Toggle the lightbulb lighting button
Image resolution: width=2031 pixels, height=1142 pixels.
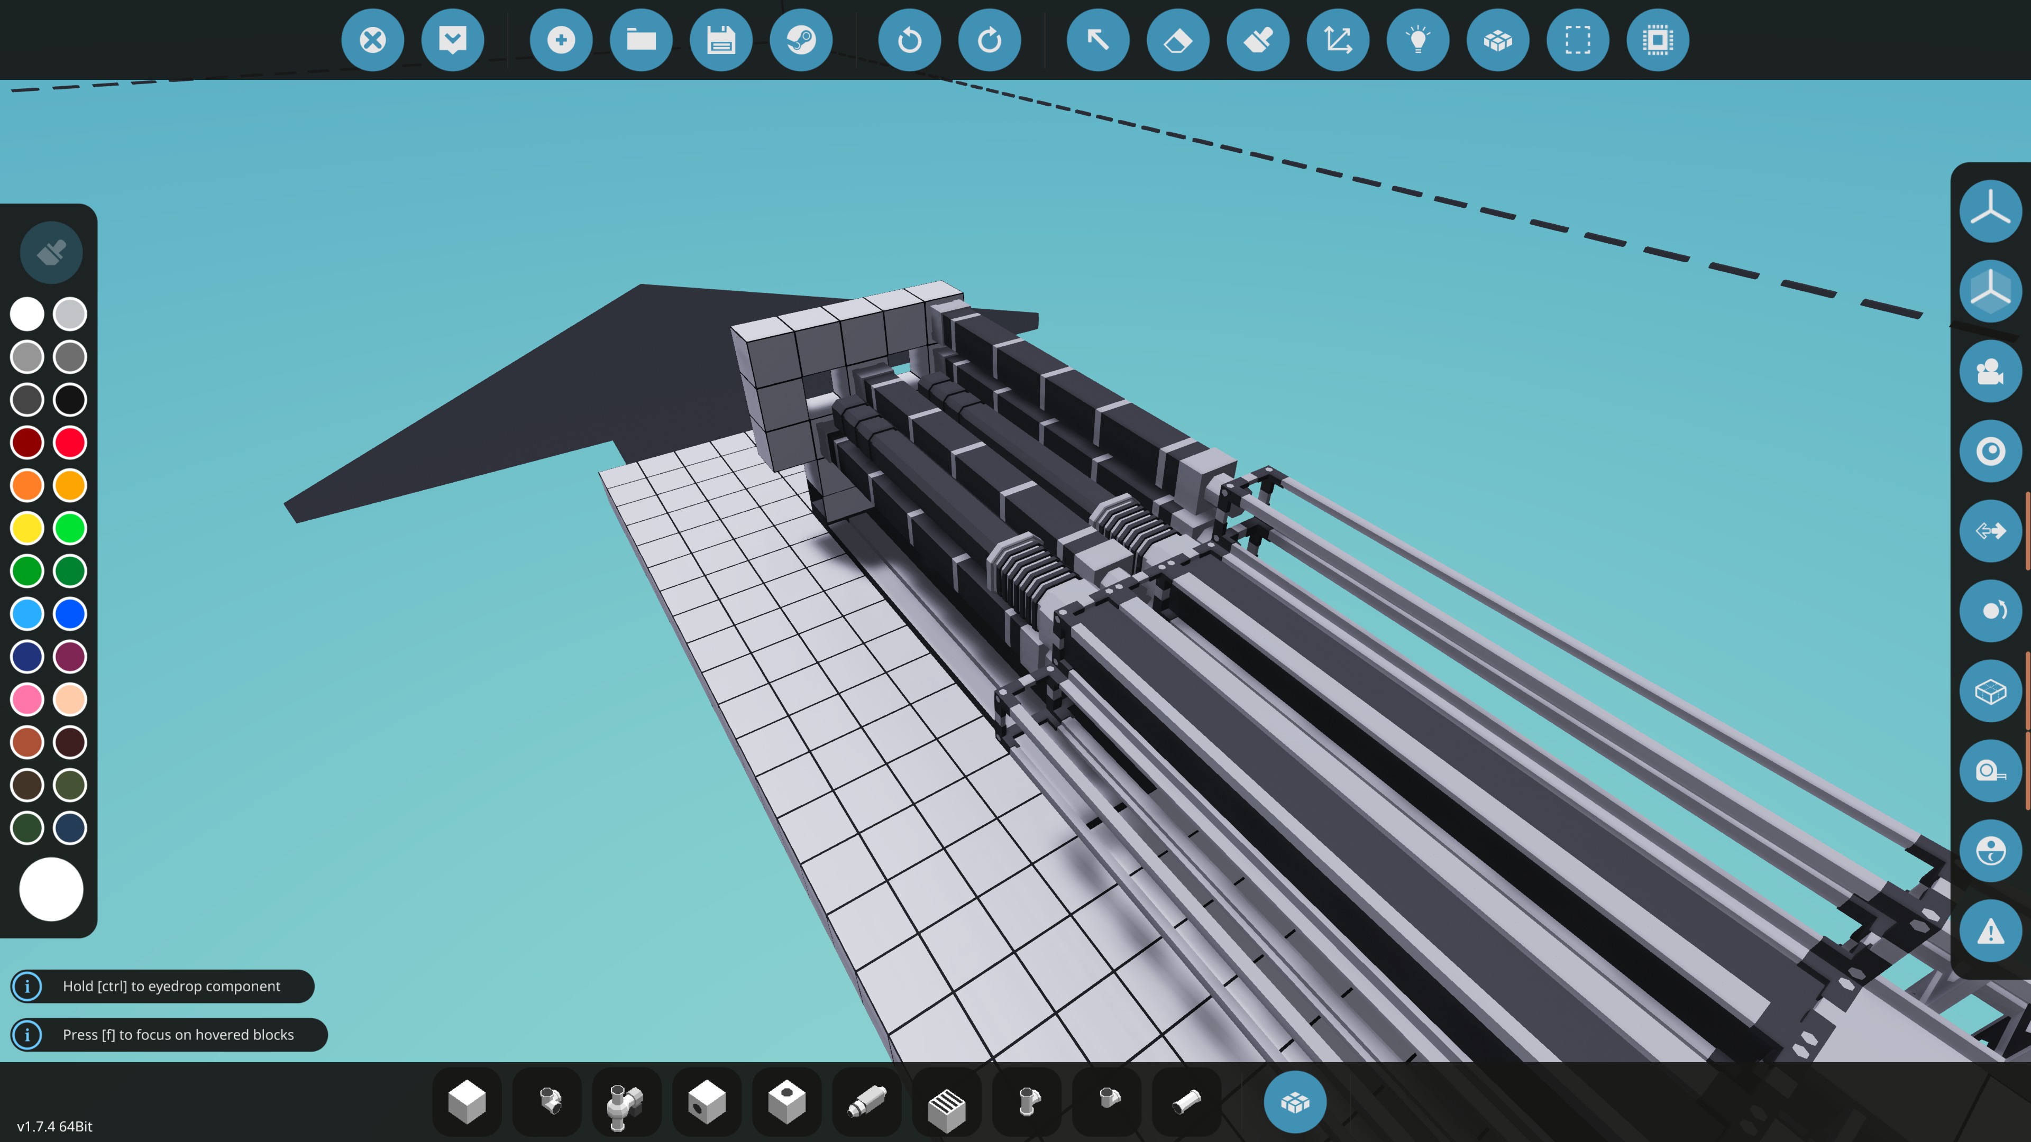pos(1417,40)
